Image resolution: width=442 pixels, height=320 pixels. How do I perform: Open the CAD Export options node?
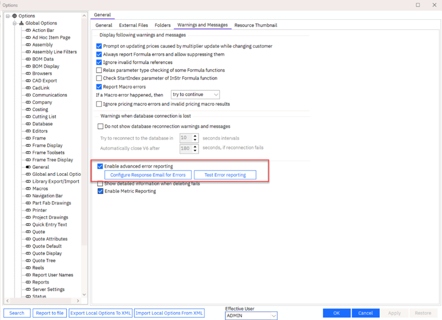(44, 81)
